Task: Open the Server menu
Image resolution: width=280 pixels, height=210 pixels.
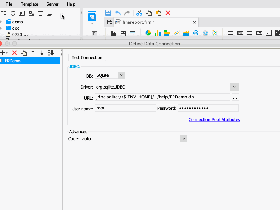Action: pyautogui.click(x=52, y=4)
